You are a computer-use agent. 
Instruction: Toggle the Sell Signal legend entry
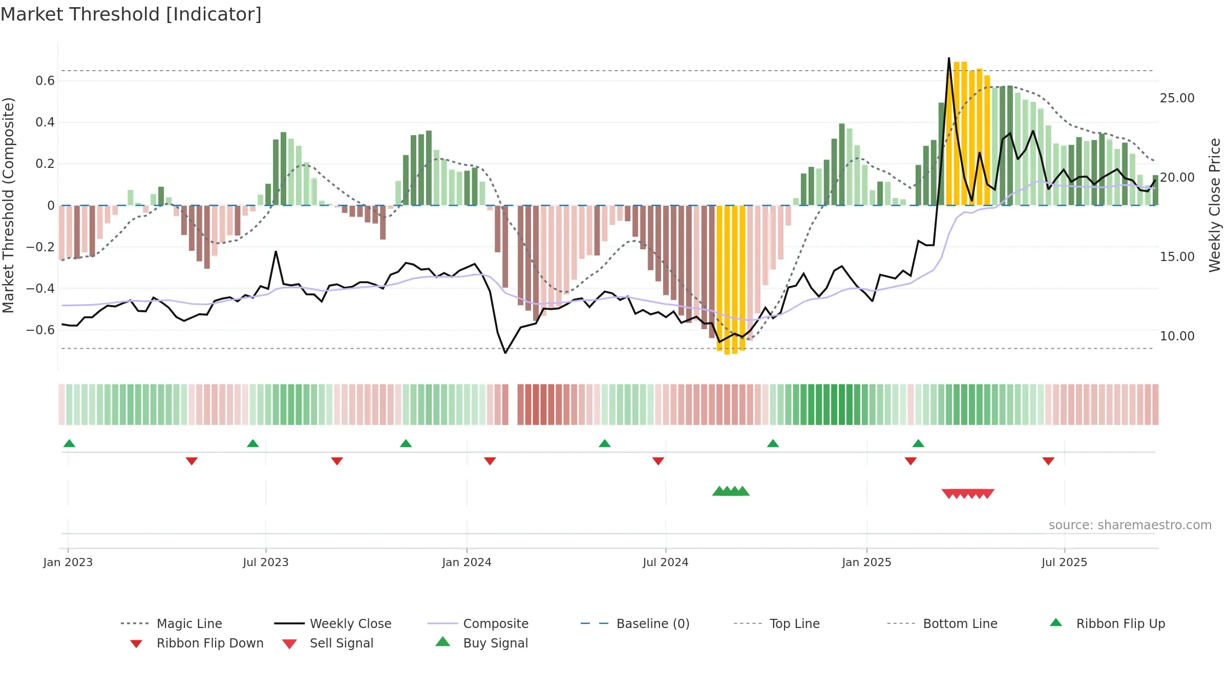(x=328, y=643)
